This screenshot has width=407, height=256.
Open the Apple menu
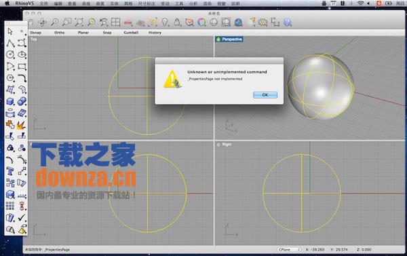click(7, 3)
